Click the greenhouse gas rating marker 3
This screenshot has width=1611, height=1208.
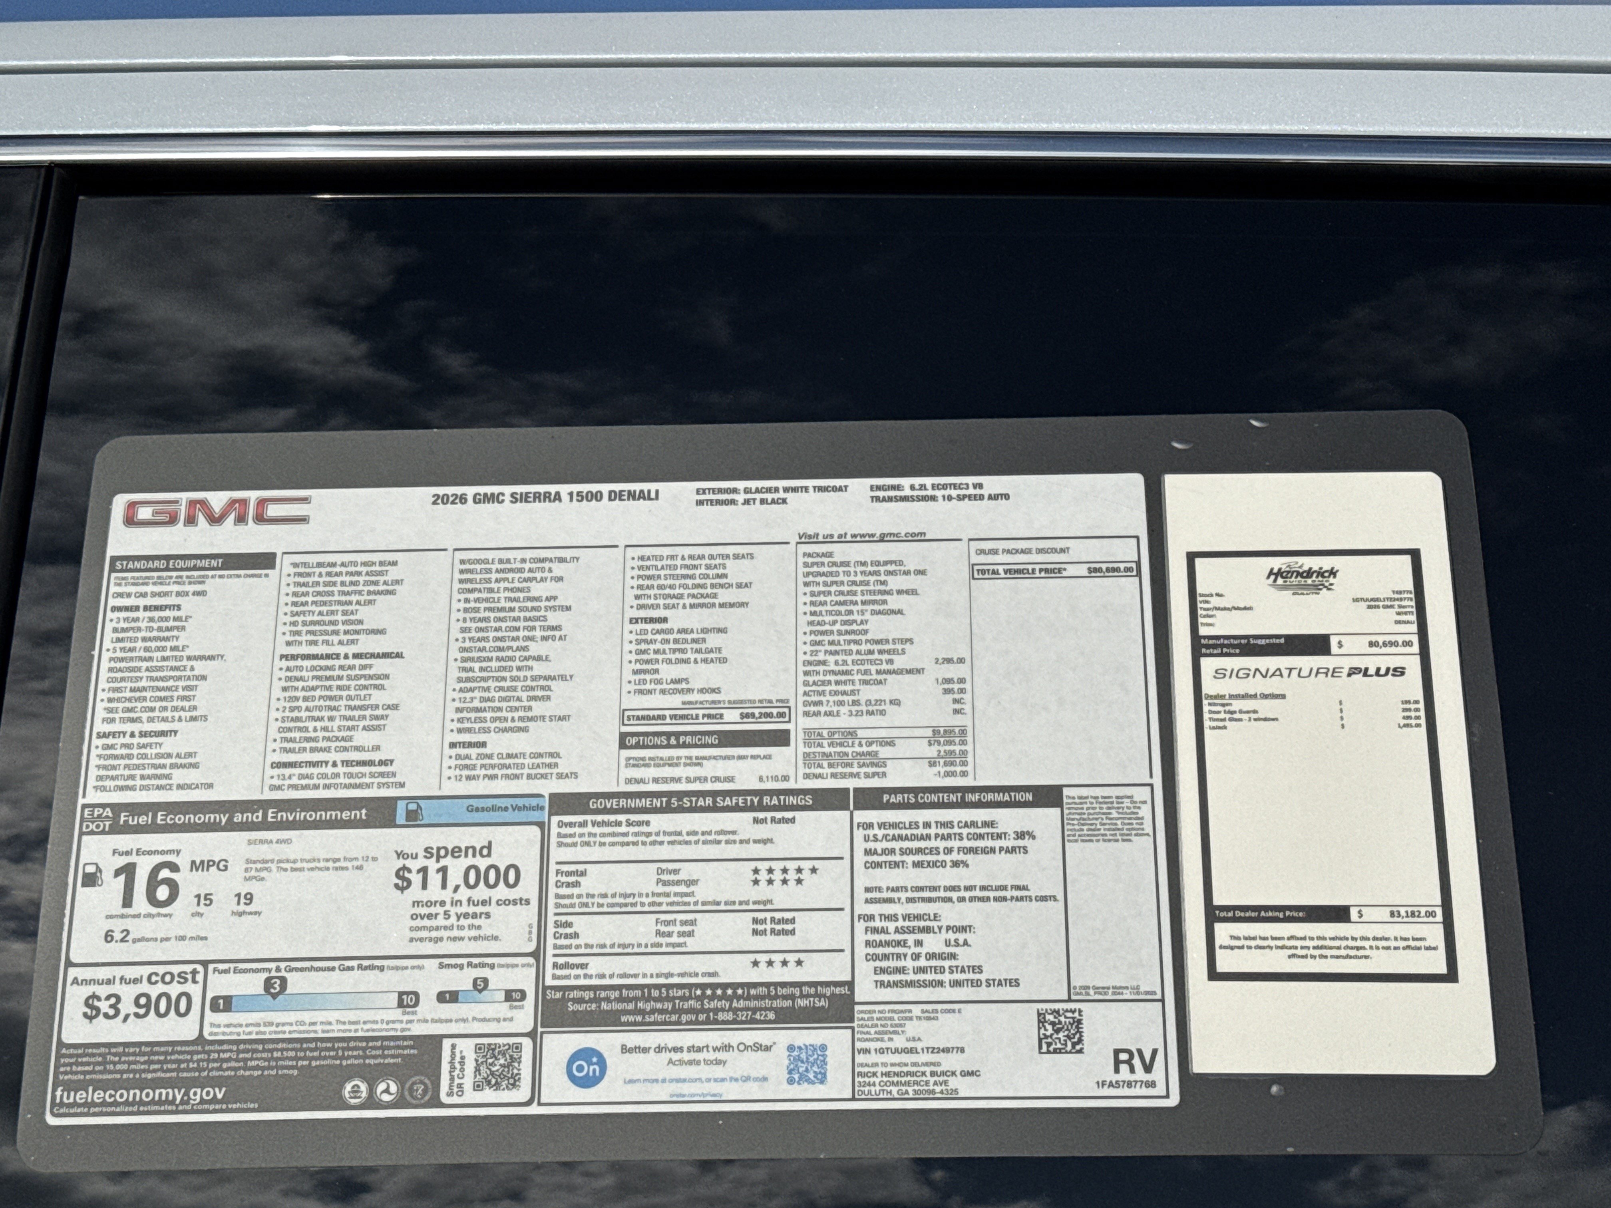click(x=274, y=987)
